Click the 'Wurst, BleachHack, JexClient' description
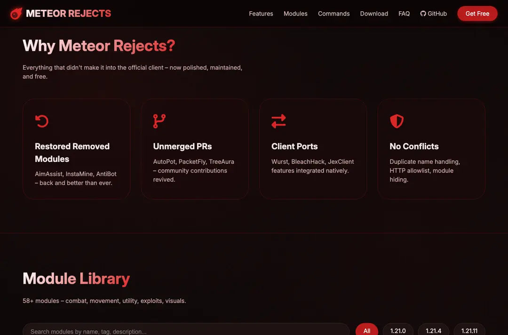The width and height of the screenshot is (508, 335). [x=312, y=166]
